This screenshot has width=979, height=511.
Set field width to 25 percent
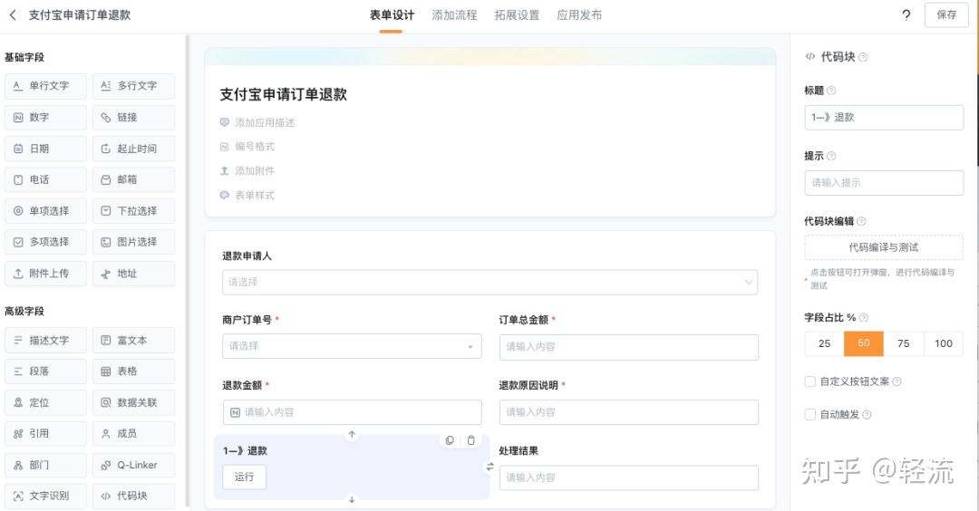tap(824, 343)
